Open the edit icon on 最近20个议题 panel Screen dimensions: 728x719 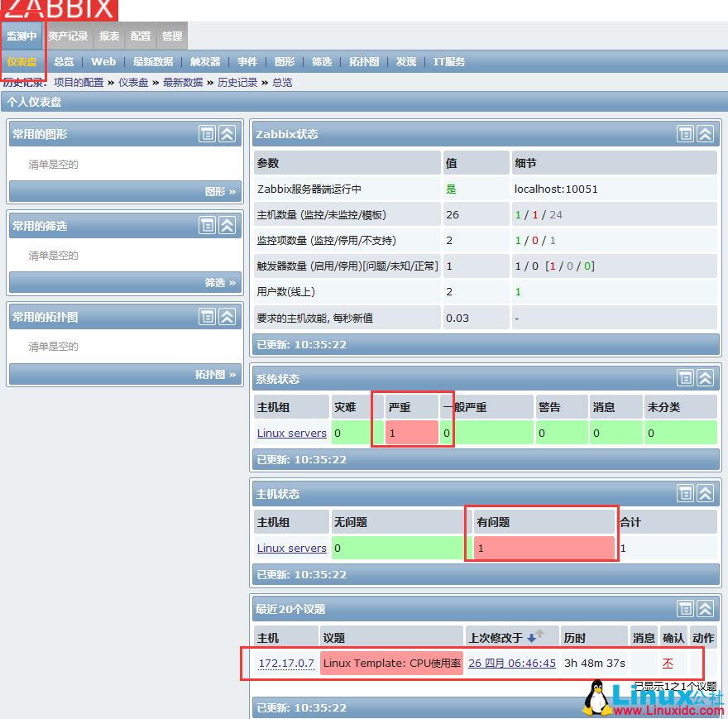click(x=685, y=608)
